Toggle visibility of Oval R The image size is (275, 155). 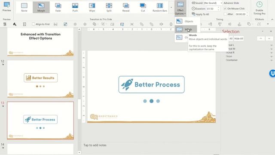coord(271,53)
